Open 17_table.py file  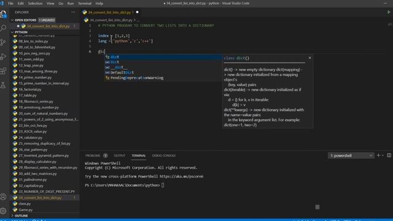tap(28, 96)
